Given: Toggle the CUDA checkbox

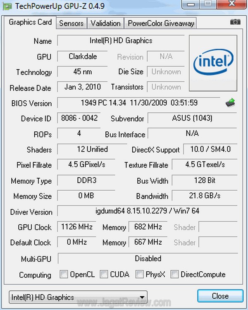Looking at the screenshot, I should (104, 275).
